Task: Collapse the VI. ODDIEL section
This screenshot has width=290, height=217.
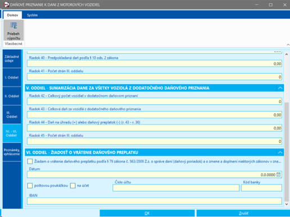Action: [280, 153]
